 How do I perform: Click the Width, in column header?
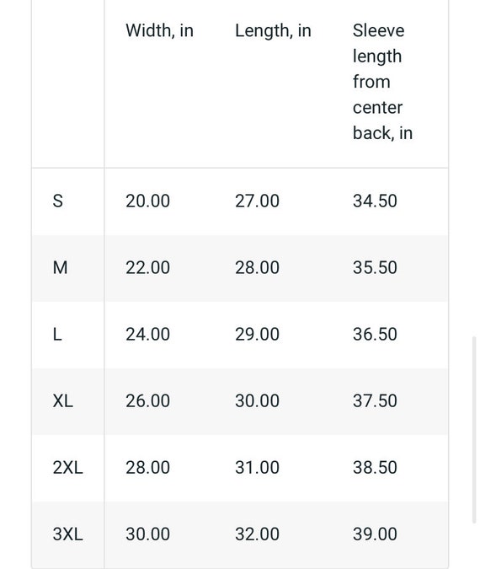click(159, 30)
